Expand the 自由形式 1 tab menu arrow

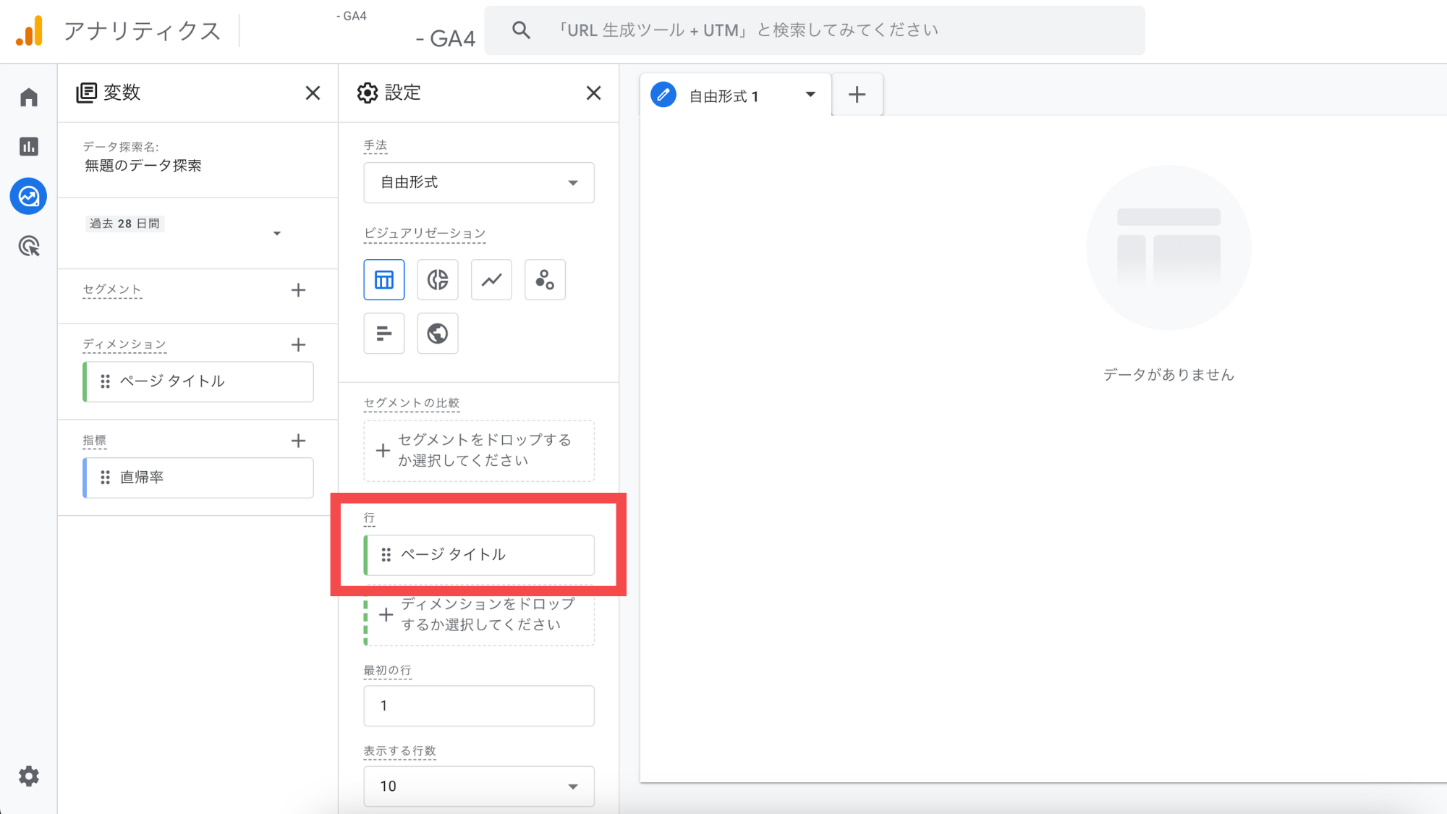coord(810,95)
